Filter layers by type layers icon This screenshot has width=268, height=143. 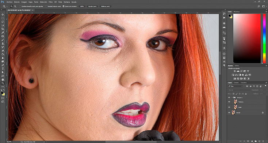[254, 86]
